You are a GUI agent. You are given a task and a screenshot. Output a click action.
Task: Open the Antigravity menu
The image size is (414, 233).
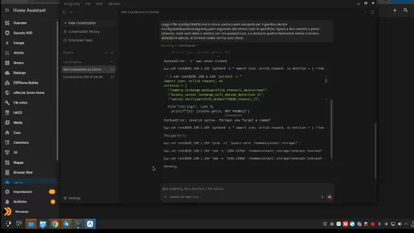[72, 4]
